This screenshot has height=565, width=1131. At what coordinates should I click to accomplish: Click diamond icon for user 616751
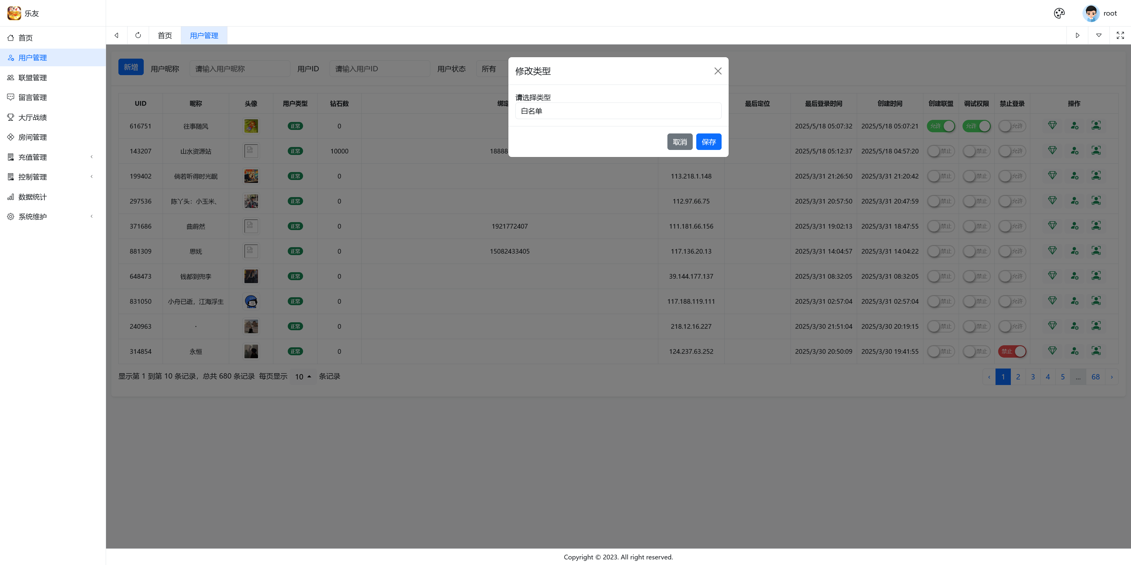[1052, 125]
